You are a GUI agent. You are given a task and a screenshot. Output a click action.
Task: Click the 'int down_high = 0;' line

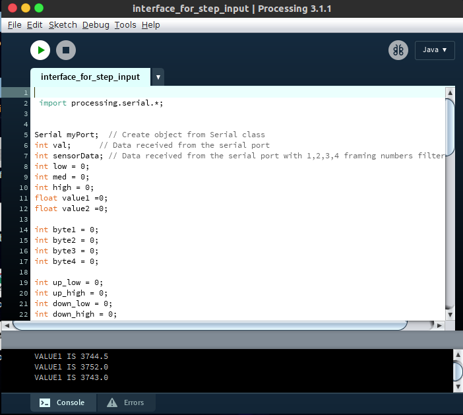tap(76, 314)
